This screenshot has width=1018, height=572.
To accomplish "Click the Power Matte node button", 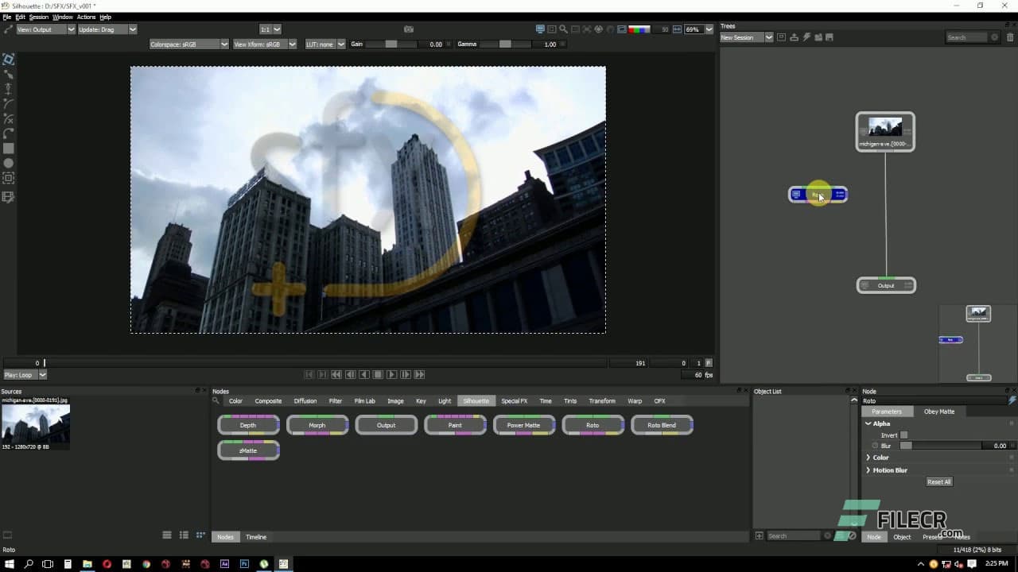I will (523, 425).
